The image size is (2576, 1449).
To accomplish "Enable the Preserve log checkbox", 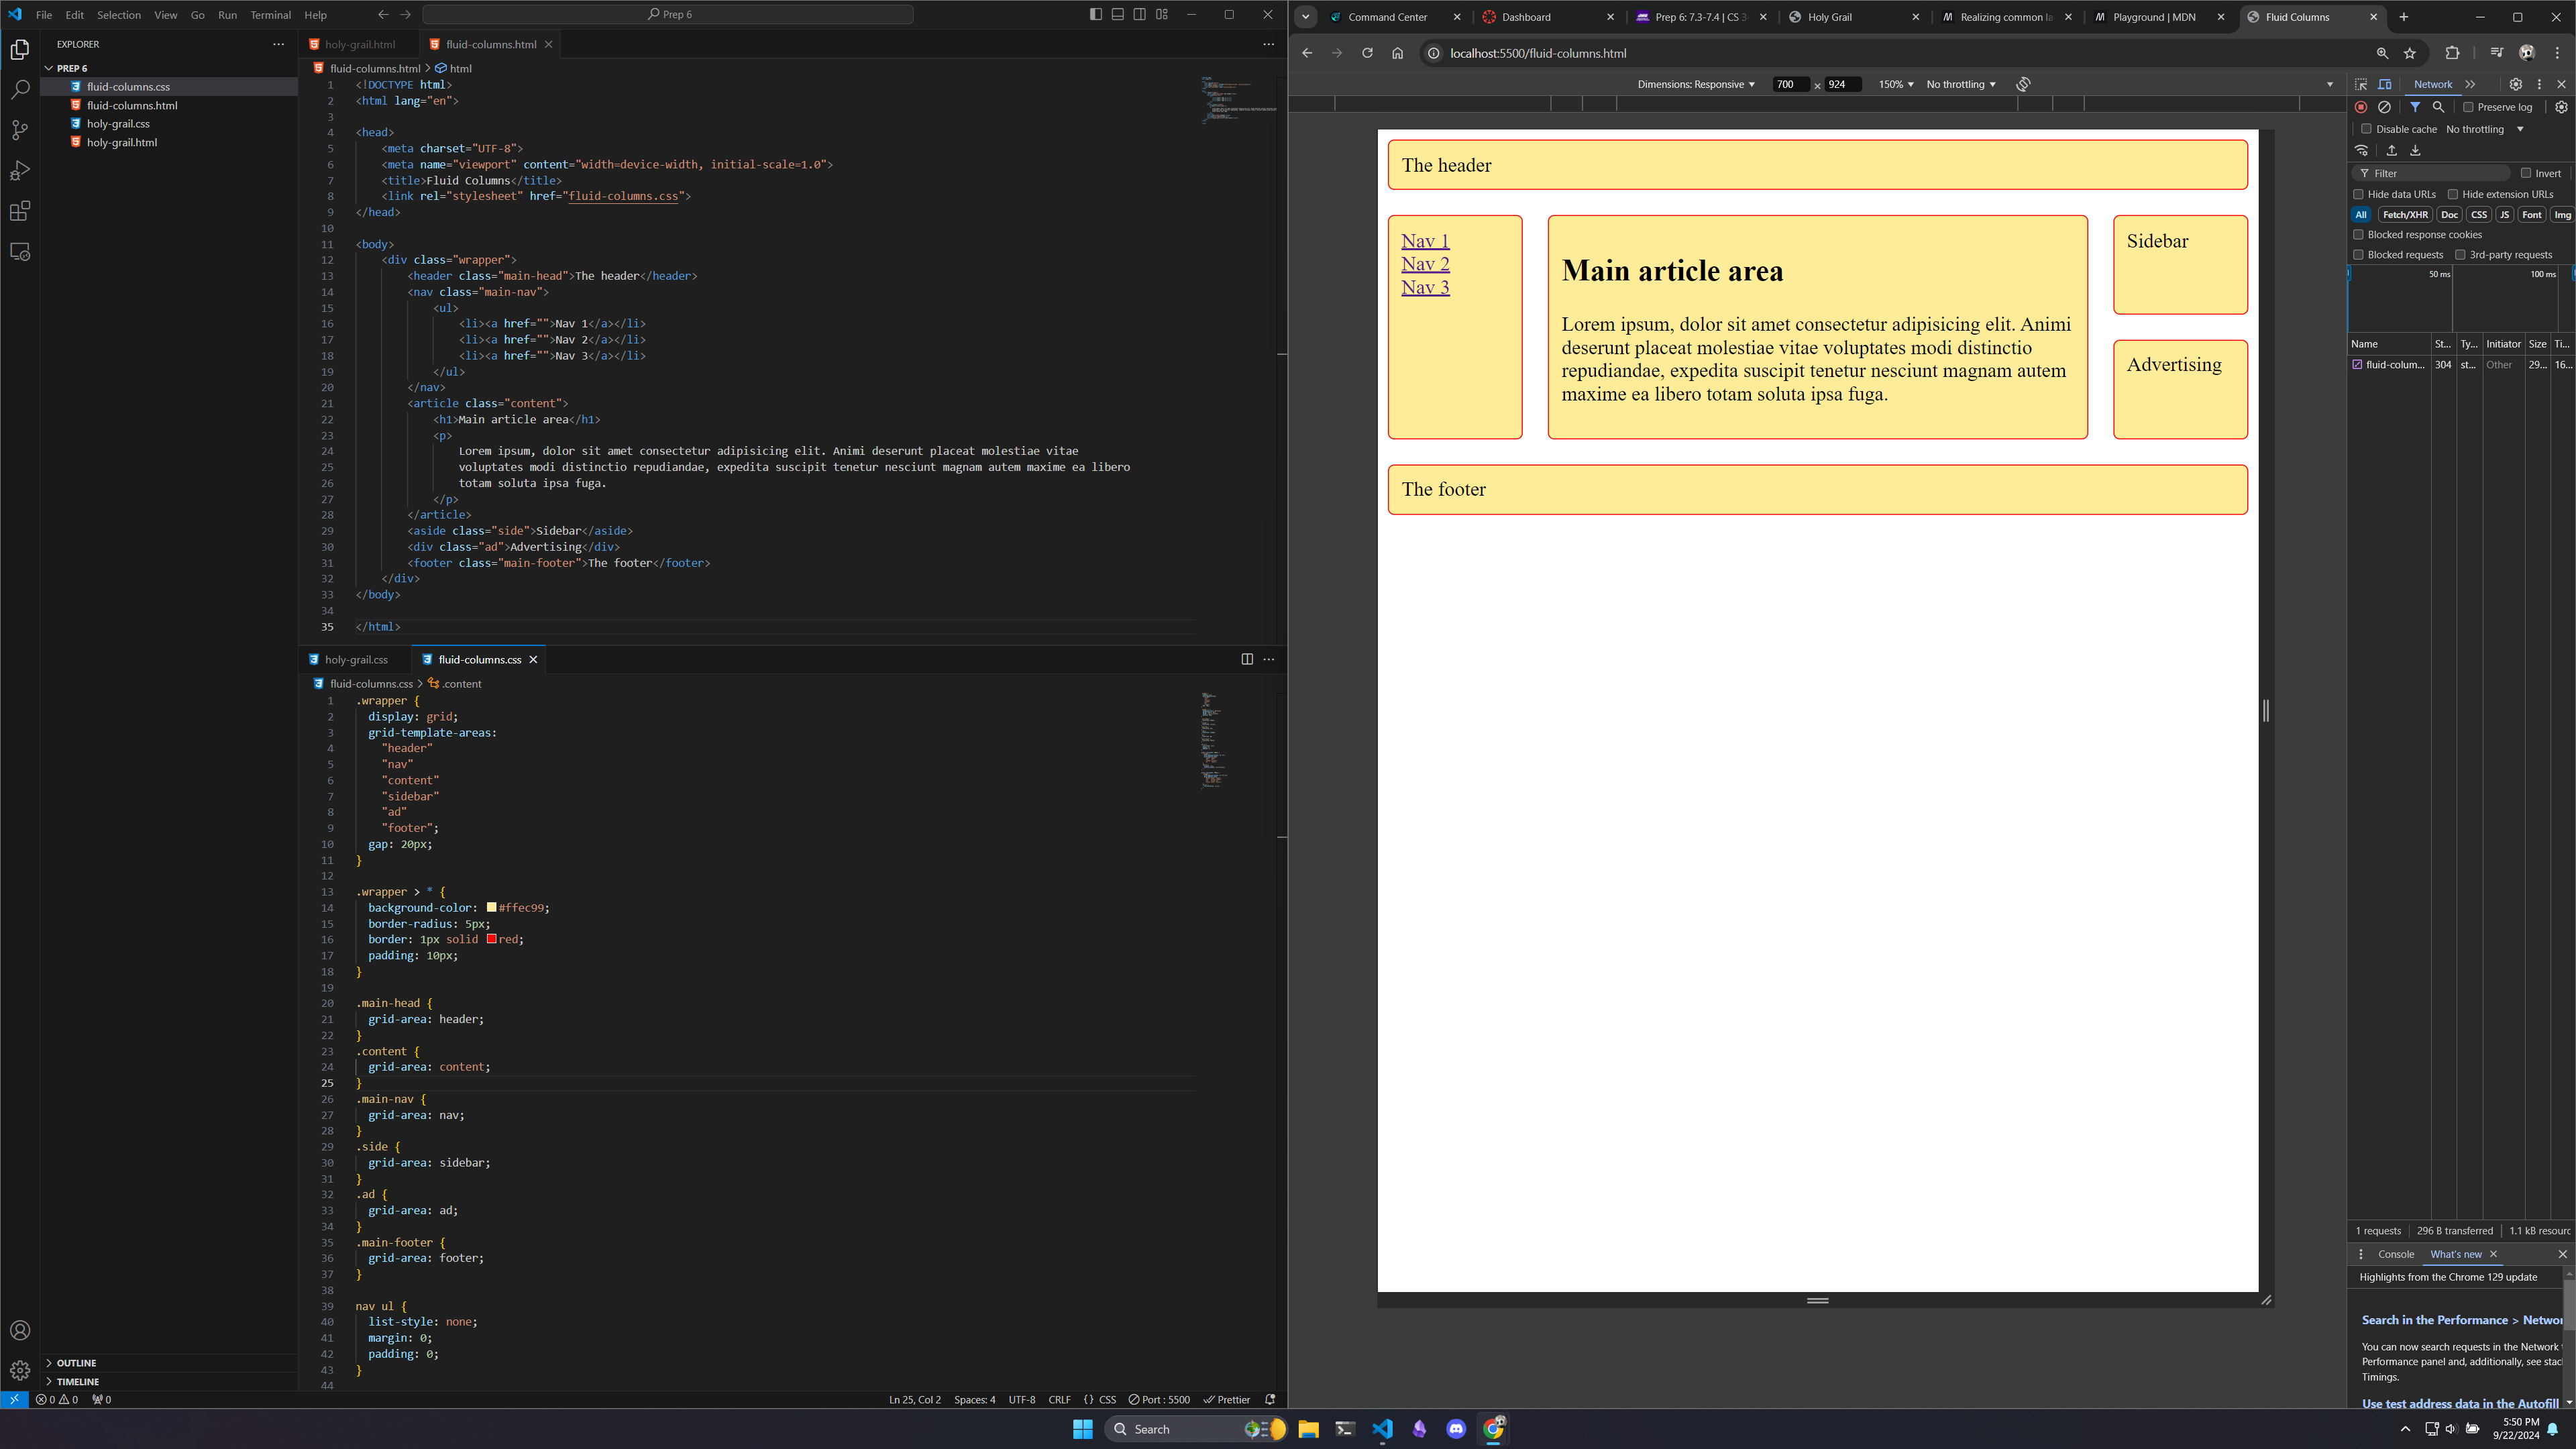I will [x=2469, y=107].
